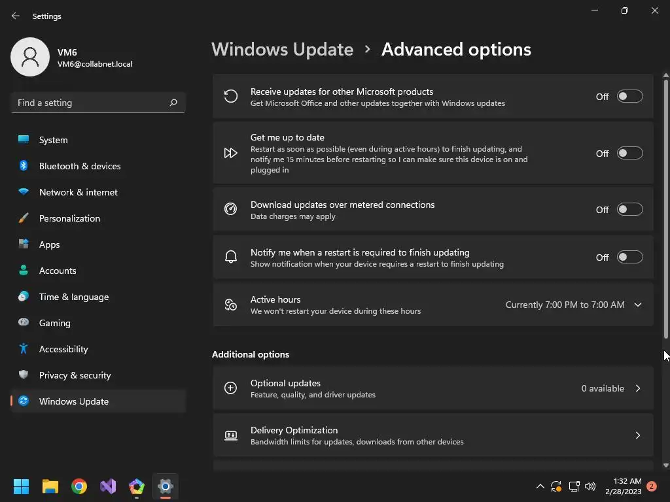Enable the Get me up to date switch
The width and height of the screenshot is (670, 502).
(x=630, y=153)
